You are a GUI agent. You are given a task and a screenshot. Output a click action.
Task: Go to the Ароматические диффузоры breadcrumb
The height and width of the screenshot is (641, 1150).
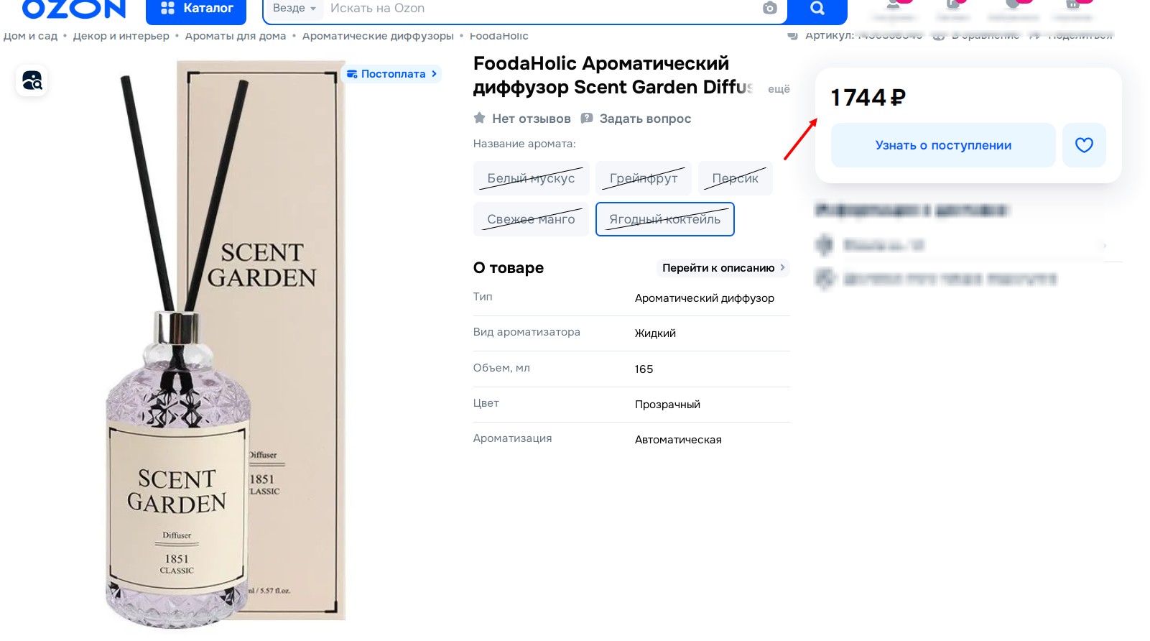378,36
